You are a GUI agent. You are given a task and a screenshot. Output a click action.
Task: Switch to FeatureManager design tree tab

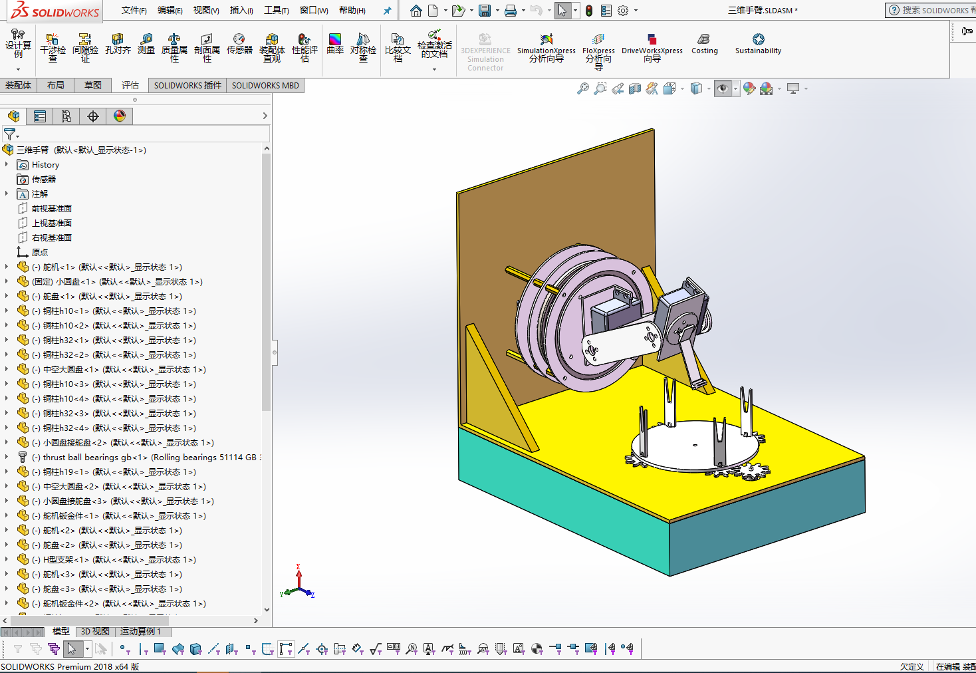13,116
